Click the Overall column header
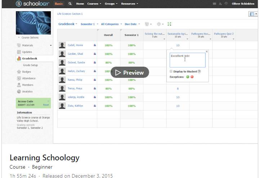260x178 pixels. [x=108, y=35]
